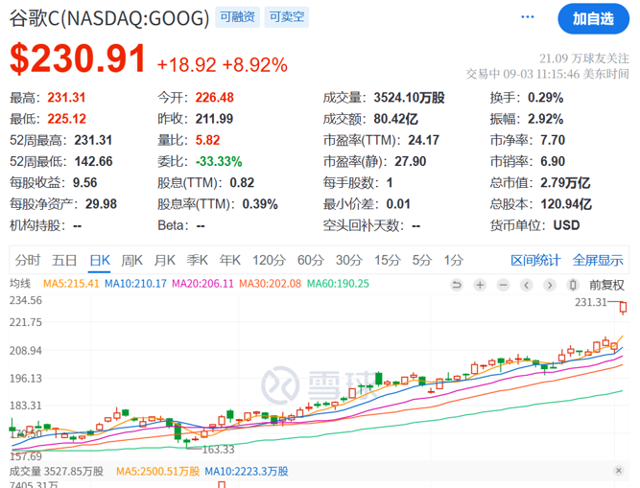Click the 可融资 margin tag

tap(238, 17)
